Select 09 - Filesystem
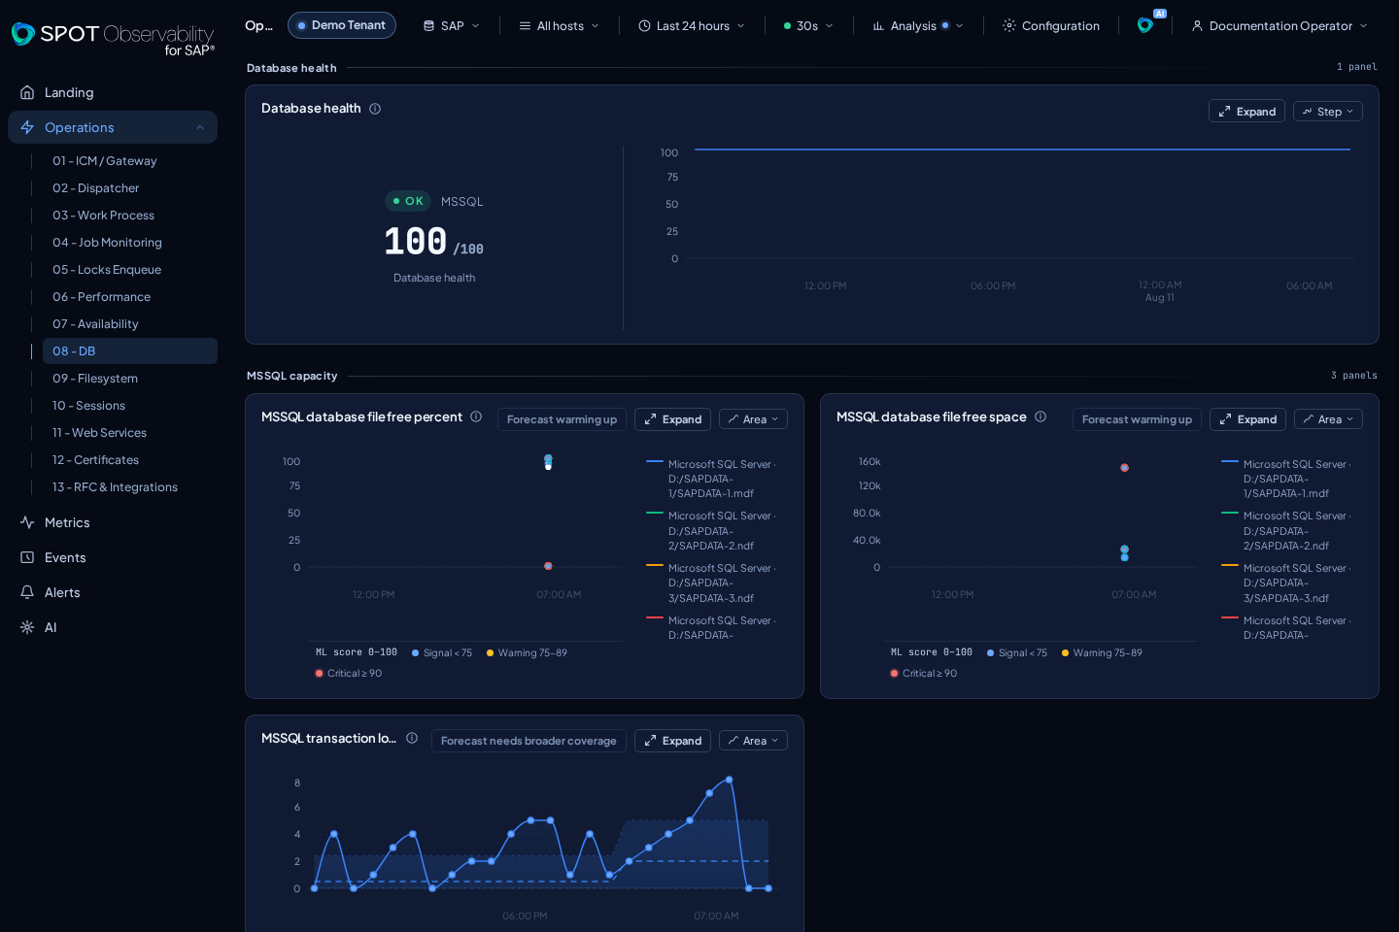Image resolution: width=1399 pixels, height=932 pixels. (129, 379)
